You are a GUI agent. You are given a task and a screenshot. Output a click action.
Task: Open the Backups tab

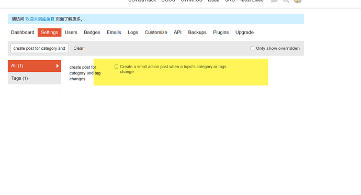coord(197,32)
